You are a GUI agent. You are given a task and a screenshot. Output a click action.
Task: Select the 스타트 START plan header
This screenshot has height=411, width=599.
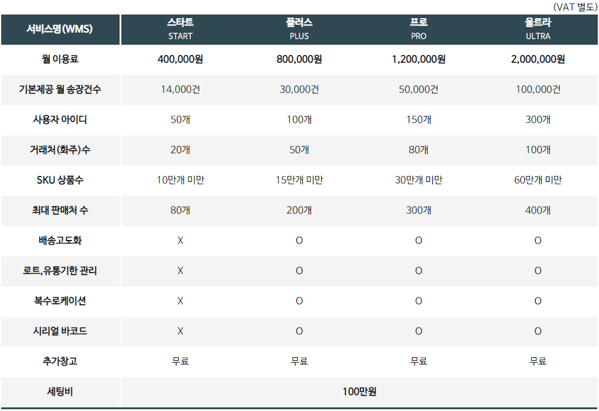pos(180,29)
